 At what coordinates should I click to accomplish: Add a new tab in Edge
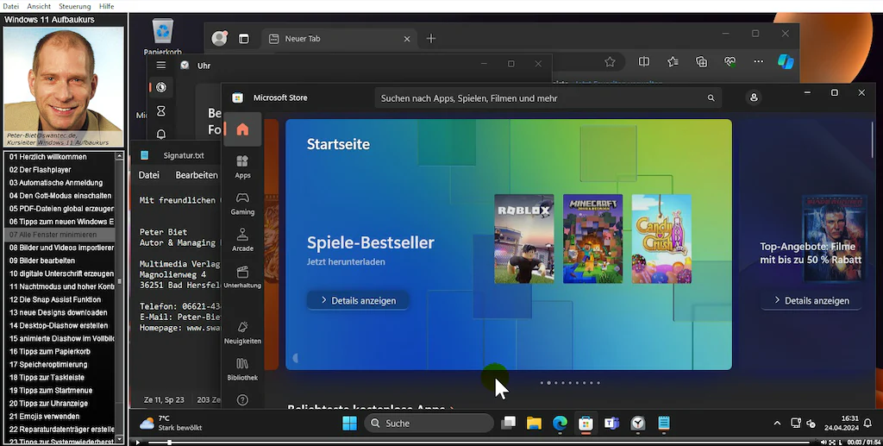coord(431,38)
